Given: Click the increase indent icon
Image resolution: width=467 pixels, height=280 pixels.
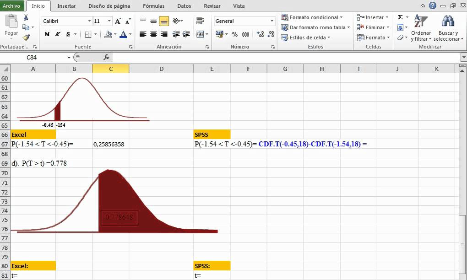Looking at the screenshot, I should (186, 34).
